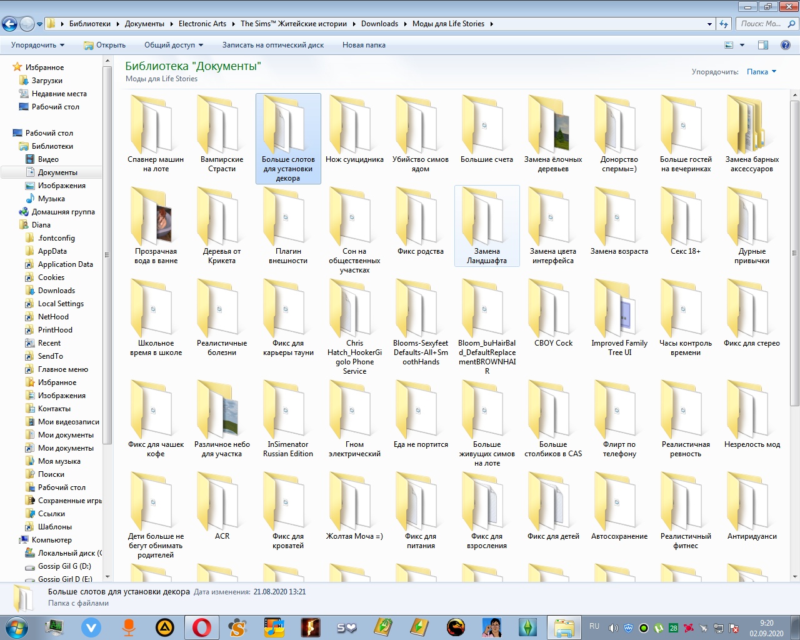Viewport: 800px width, 640px height.
Task: Select Загрузки in the Избранное sidebar
Action: pos(47,81)
